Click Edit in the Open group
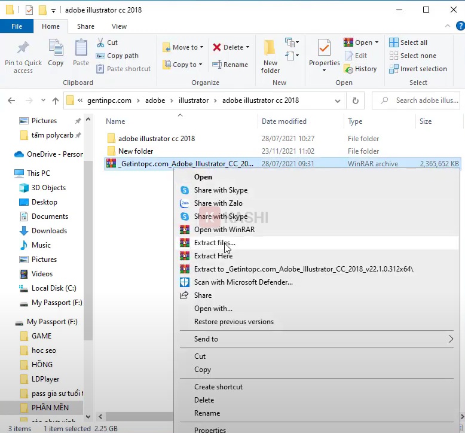The width and height of the screenshot is (465, 433). pyautogui.click(x=356, y=56)
